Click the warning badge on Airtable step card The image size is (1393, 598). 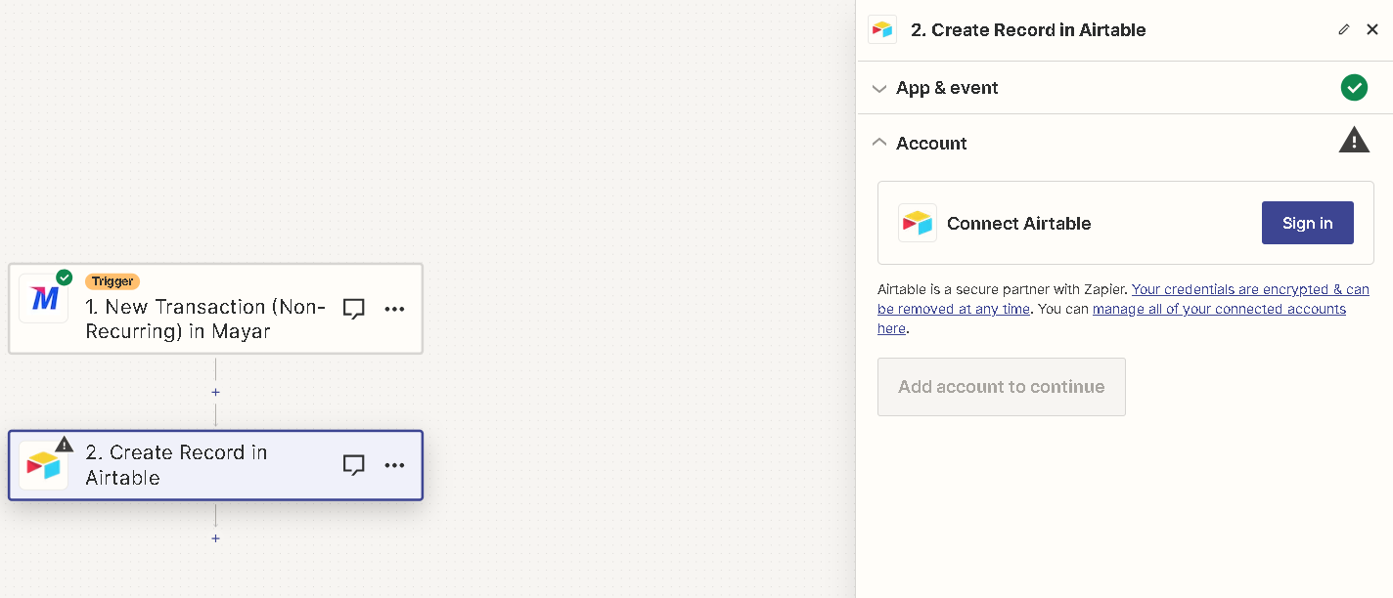(x=65, y=444)
